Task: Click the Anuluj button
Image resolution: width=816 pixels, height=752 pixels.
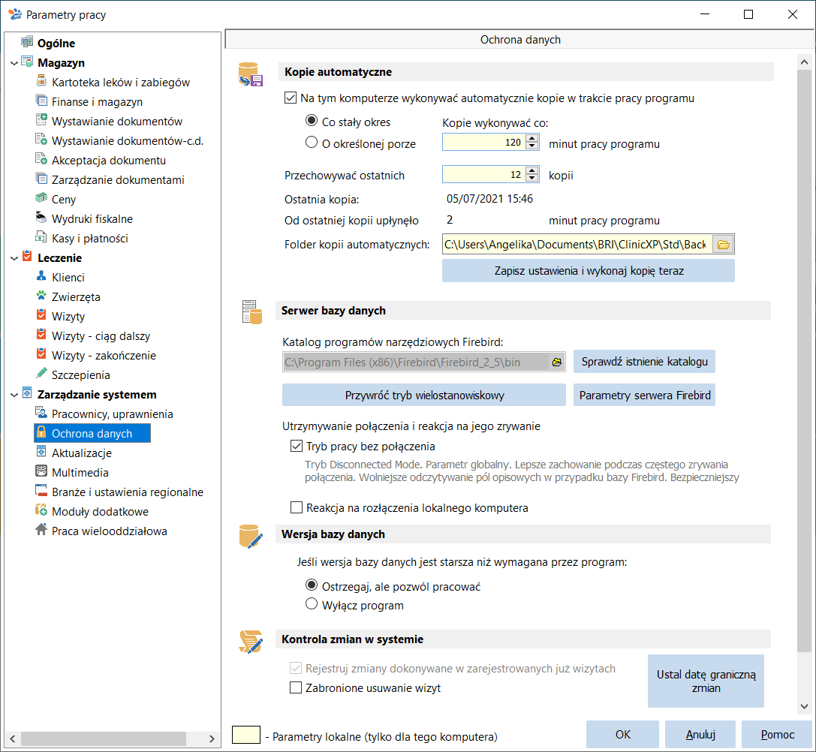Action: (700, 734)
